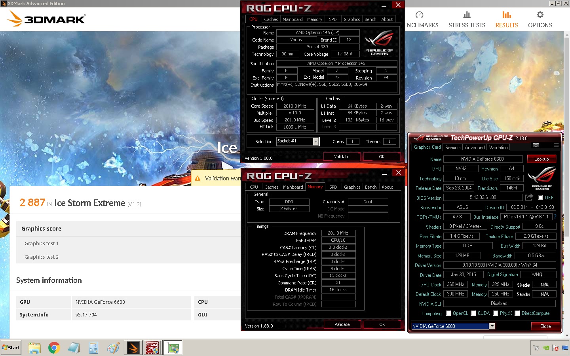The height and width of the screenshot is (356, 570).
Task: Select the Graphics Card tab in GPU-Z
Action: (427, 147)
